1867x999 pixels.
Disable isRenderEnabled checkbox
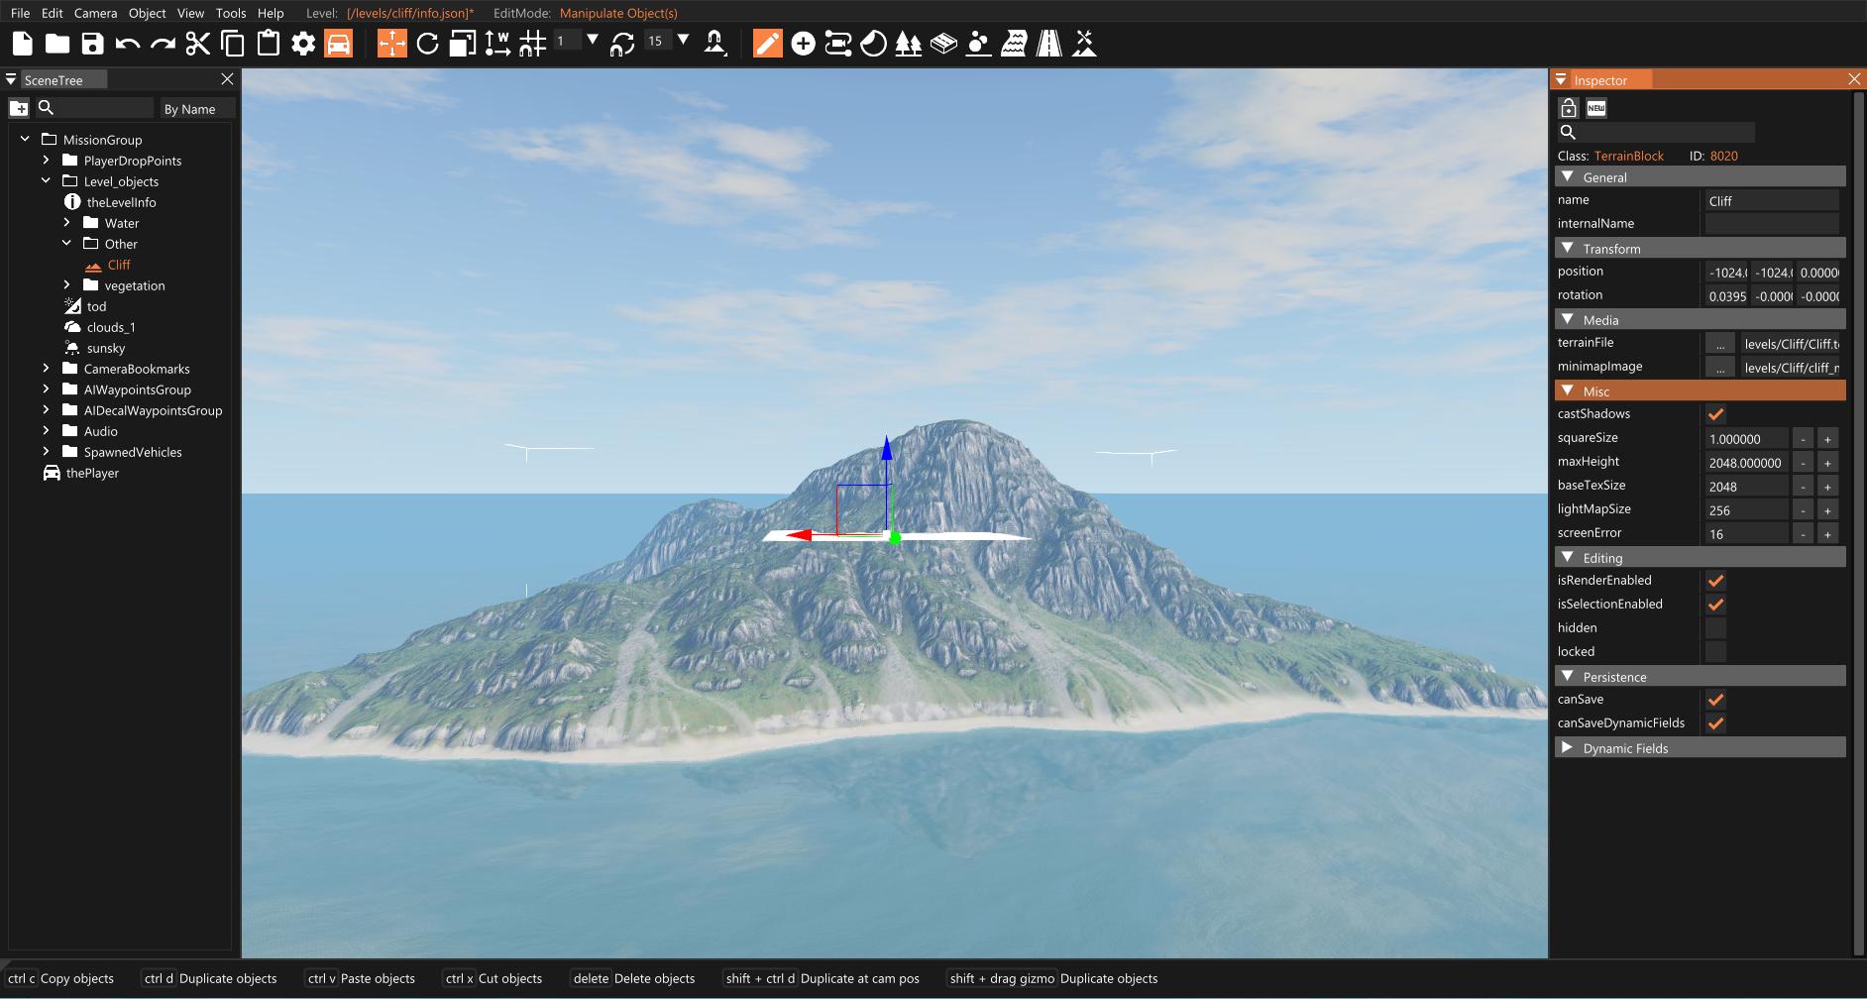pyautogui.click(x=1716, y=581)
